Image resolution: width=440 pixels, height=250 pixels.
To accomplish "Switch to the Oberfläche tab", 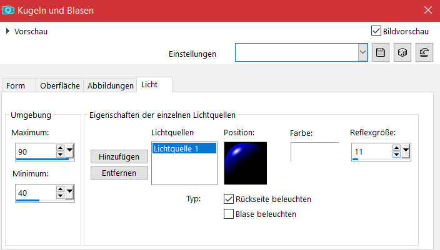I will pos(59,85).
